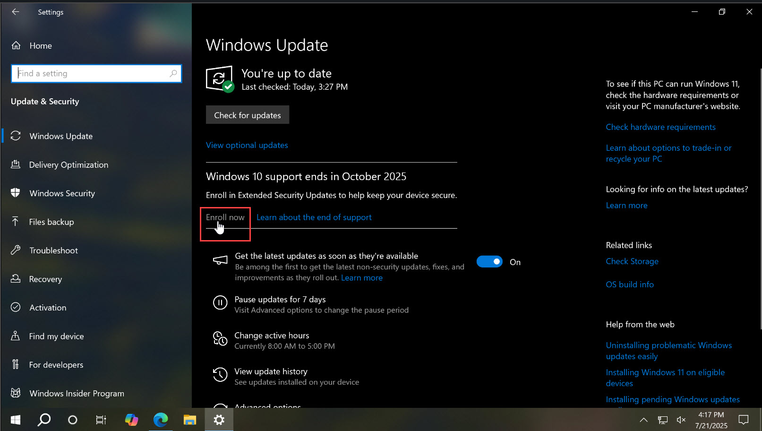Launch Microsoft Edge from the taskbar
762x431 pixels.
[x=161, y=420]
